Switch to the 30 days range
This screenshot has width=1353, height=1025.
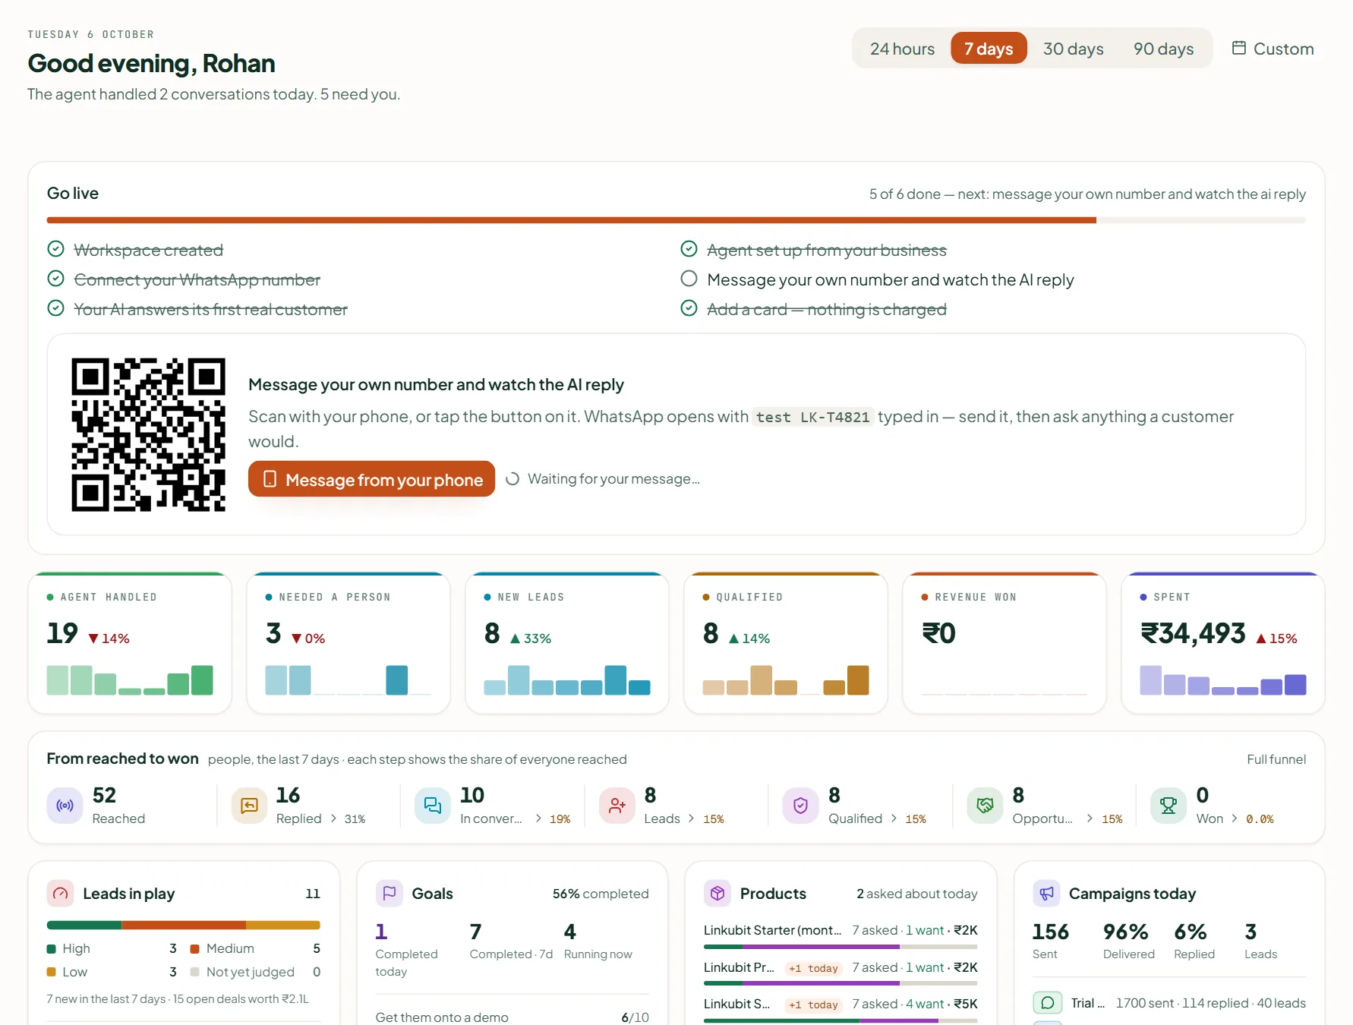(x=1073, y=49)
